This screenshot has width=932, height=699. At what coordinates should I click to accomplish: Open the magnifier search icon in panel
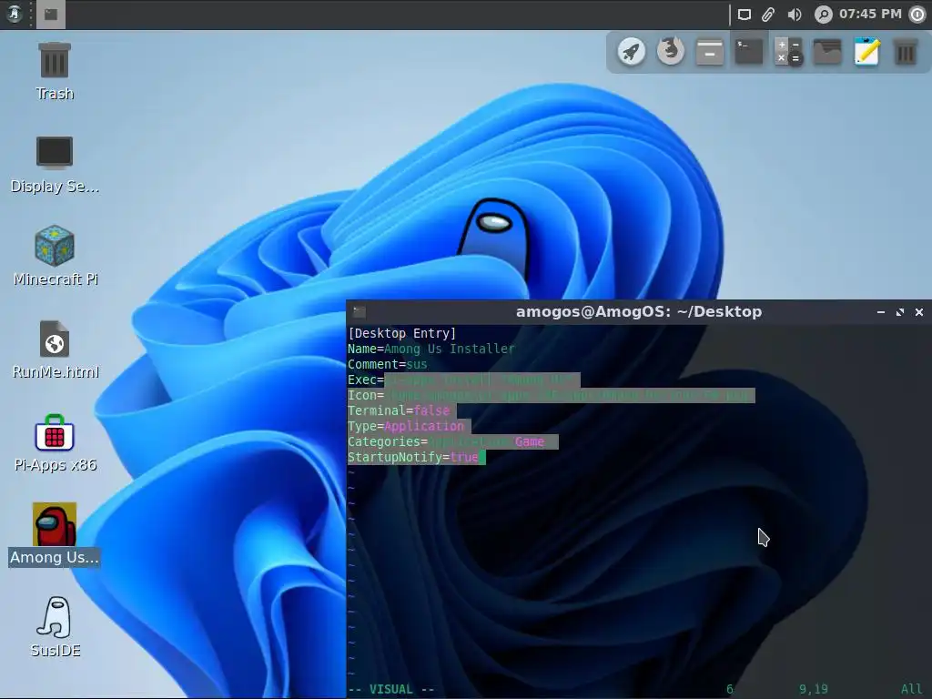(x=823, y=15)
